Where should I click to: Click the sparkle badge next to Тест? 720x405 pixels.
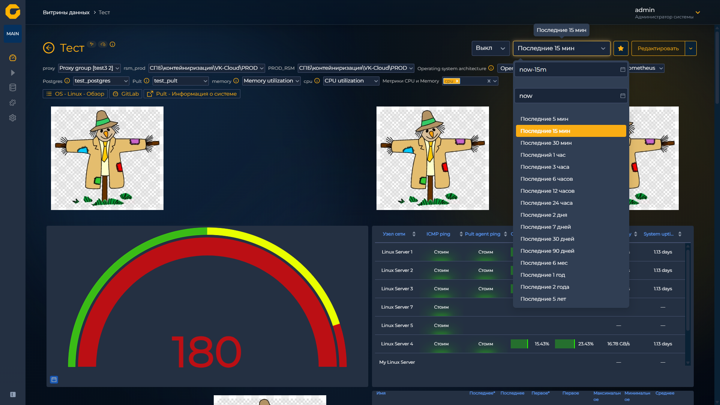coord(91,44)
